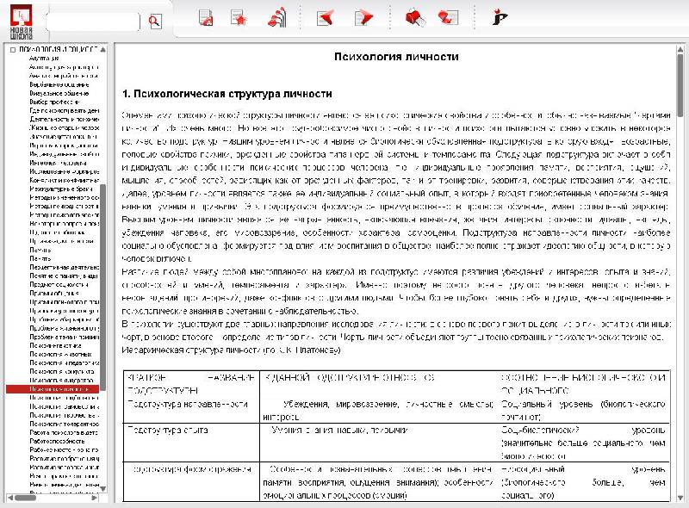Screen dimensions: 689x508
Task: Click main content scrollbar up arrow
Action: pyautogui.click(x=680, y=49)
